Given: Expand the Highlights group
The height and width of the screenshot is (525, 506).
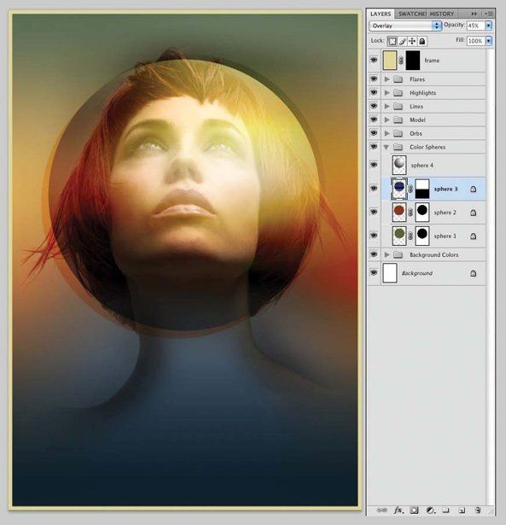Looking at the screenshot, I should tap(387, 93).
